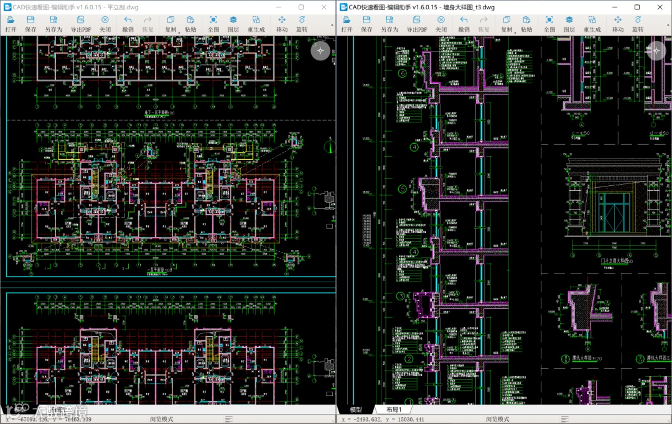Switch to the 布局1 layout tab
Viewport: 672px width, 424px height.
pyautogui.click(x=394, y=410)
